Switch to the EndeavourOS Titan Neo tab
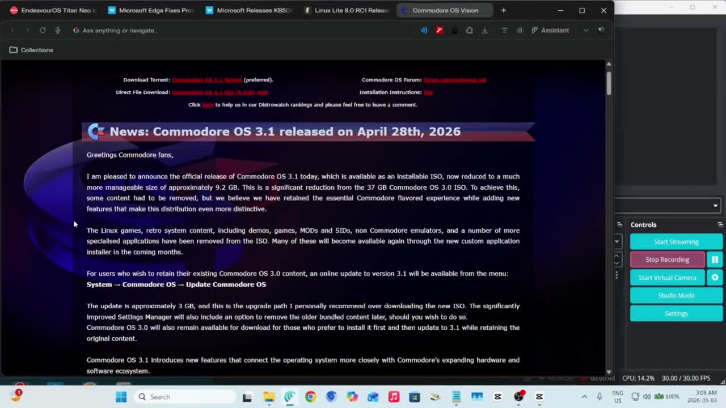 point(52,10)
